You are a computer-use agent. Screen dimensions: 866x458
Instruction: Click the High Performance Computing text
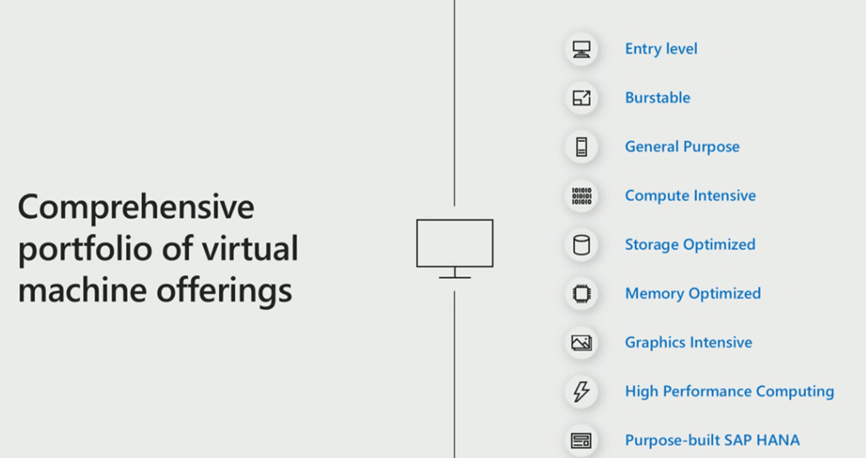(729, 392)
